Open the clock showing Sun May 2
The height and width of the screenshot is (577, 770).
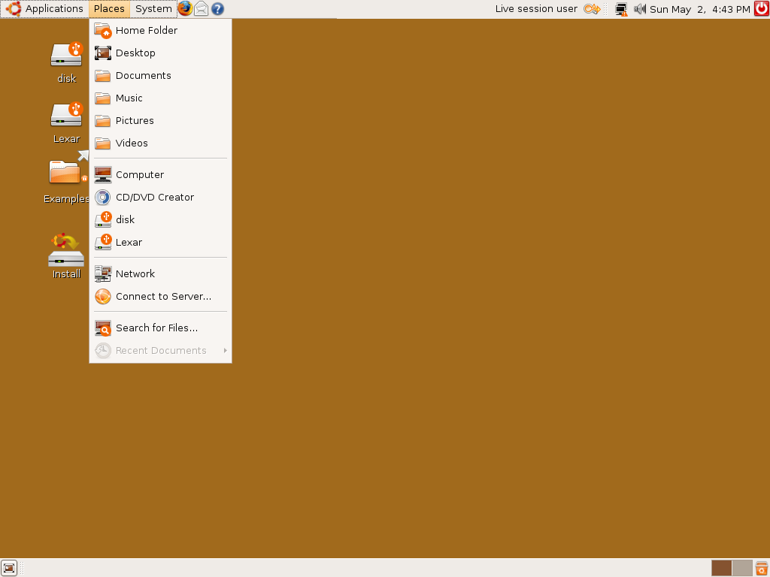pos(700,9)
